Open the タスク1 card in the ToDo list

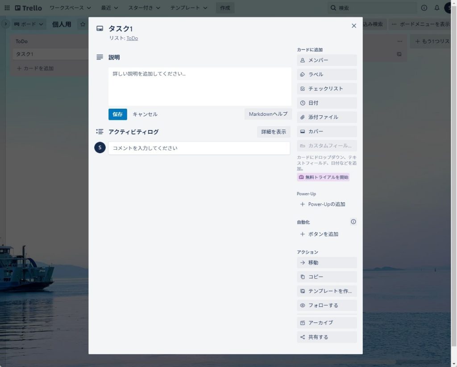click(x=51, y=54)
